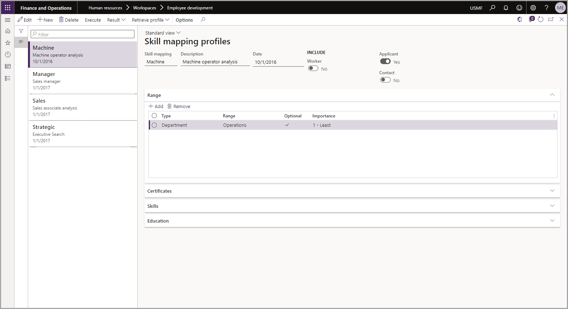The height and width of the screenshot is (309, 568).
Task: Click Finance and Operations title
Action: pyautogui.click(x=46, y=8)
